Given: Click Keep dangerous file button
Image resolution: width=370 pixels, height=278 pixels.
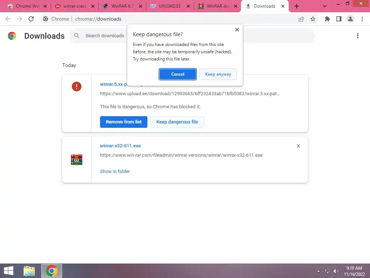Looking at the screenshot, I should (177, 122).
